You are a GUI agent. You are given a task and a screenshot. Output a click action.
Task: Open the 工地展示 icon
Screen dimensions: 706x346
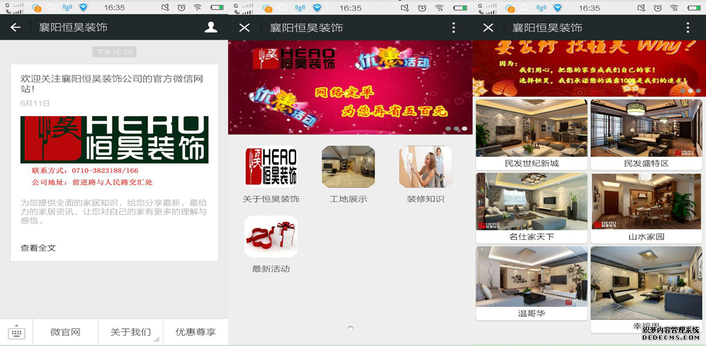pyautogui.click(x=348, y=166)
